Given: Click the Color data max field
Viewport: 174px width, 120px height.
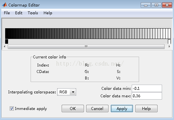Looking at the screenshot, I should pyautogui.click(x=147, y=96).
